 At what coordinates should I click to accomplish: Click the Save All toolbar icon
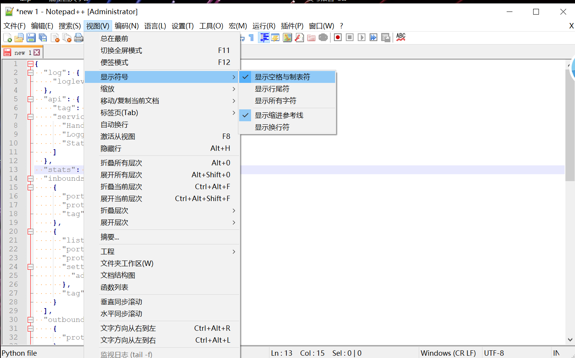[x=43, y=38]
